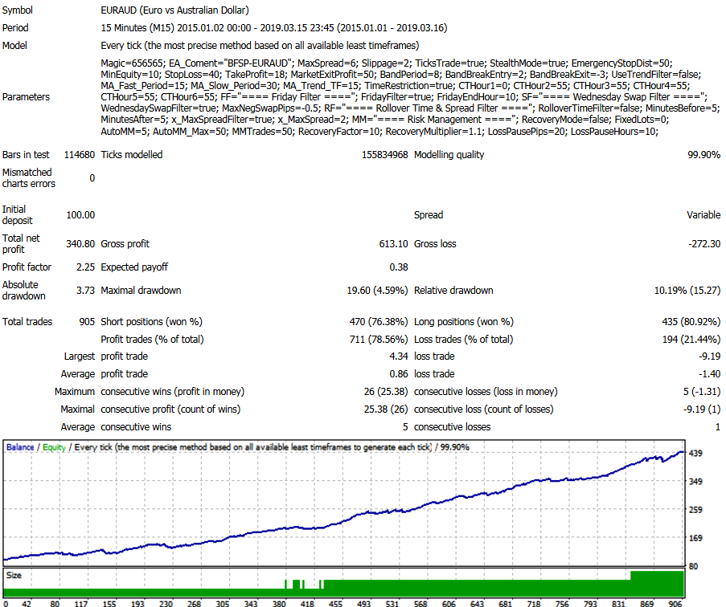Select the initial deposit value '100.00'

[x=80, y=215]
